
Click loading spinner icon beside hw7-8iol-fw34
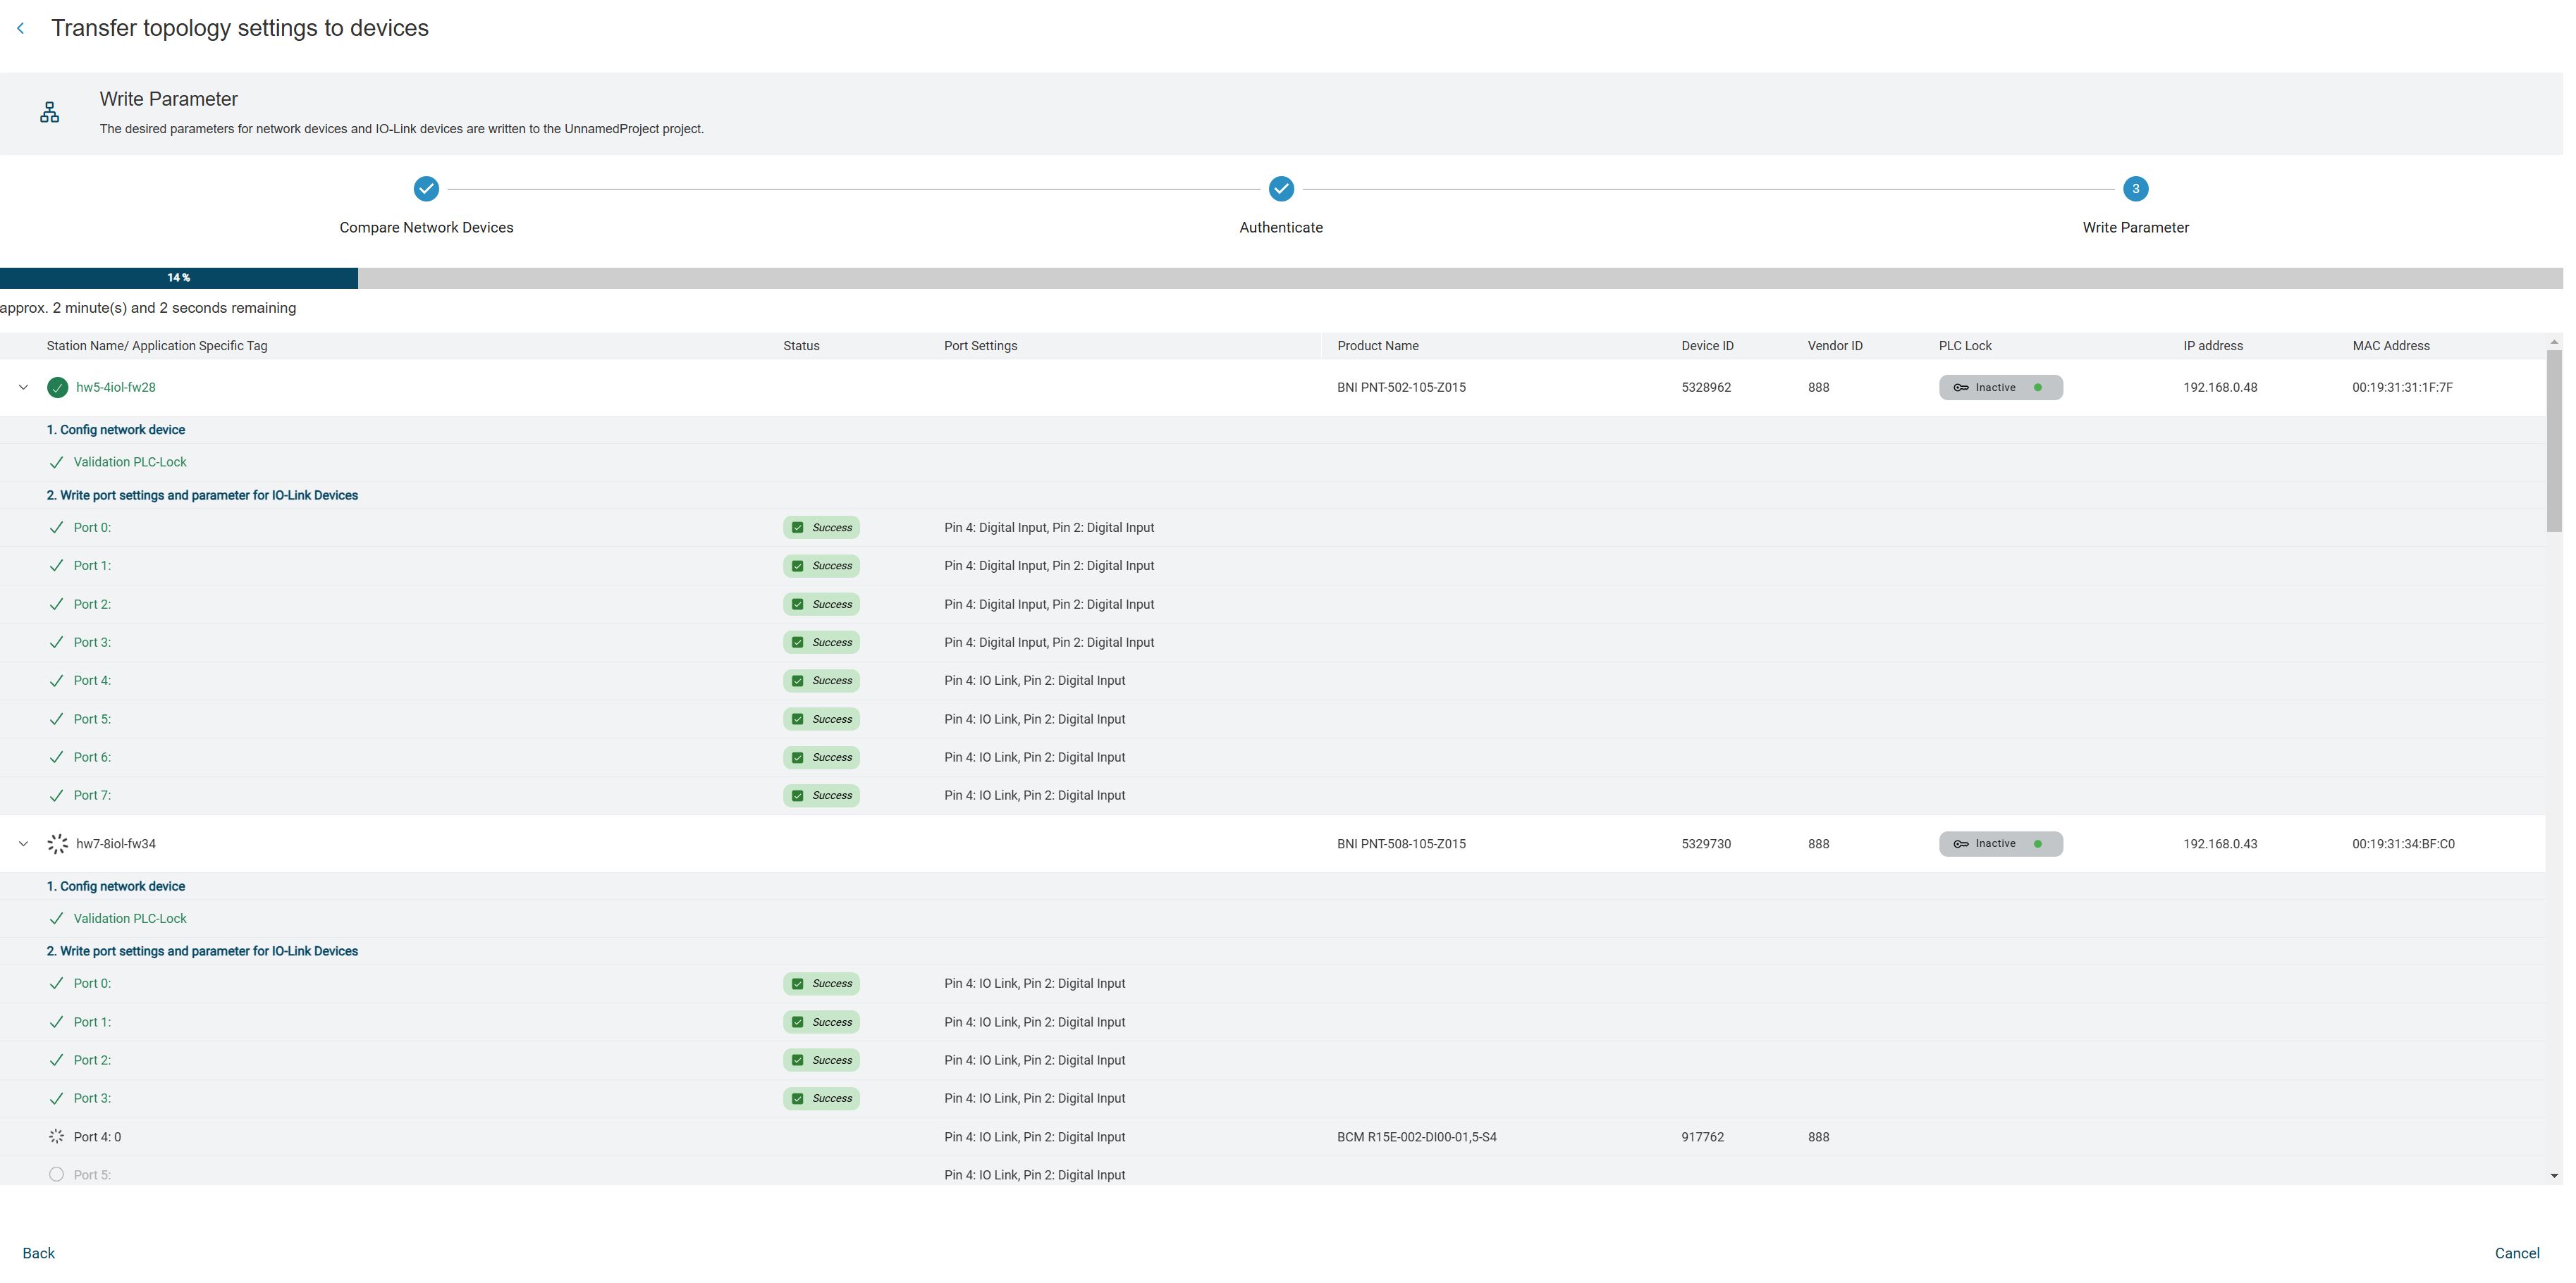tap(58, 844)
